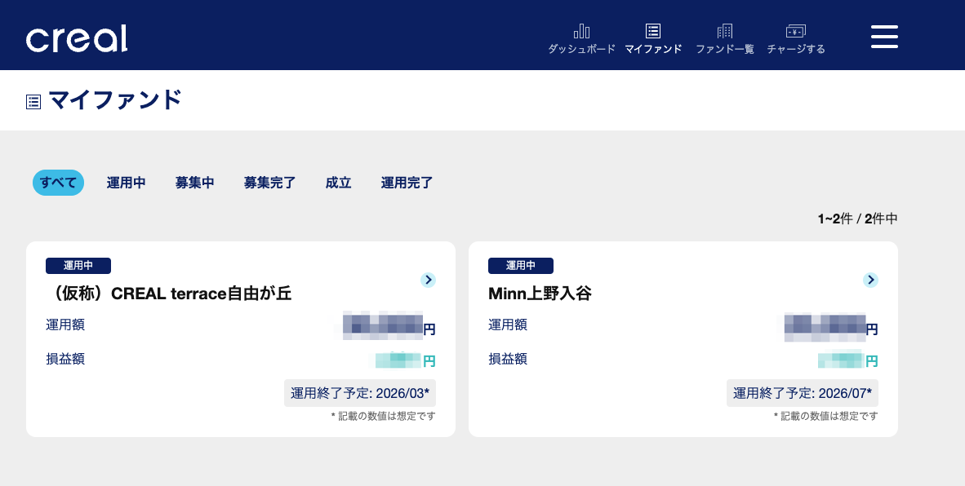The image size is (965, 486).
Task: Click the My Fund list icon in navigation
Action: coord(653,31)
